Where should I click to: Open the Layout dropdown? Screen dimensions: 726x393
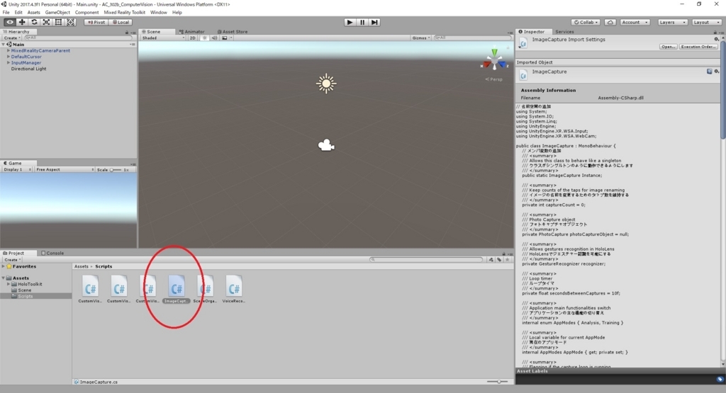(706, 22)
